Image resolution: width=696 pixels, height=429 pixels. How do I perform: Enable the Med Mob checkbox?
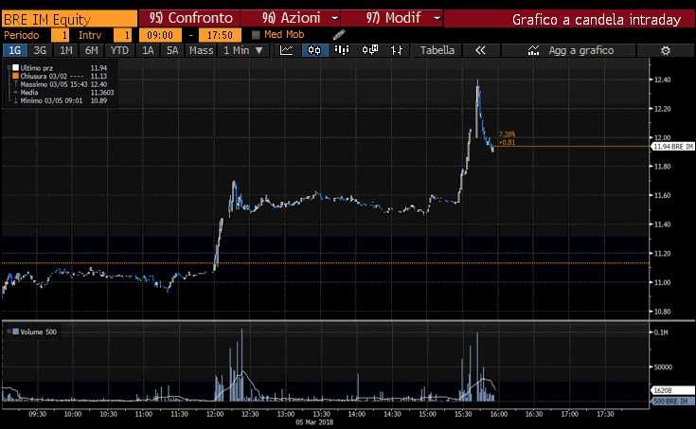click(256, 35)
